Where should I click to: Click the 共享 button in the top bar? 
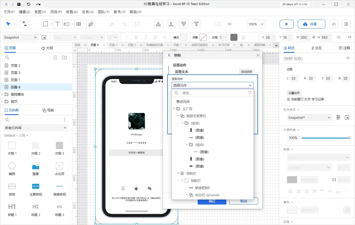click(312, 24)
